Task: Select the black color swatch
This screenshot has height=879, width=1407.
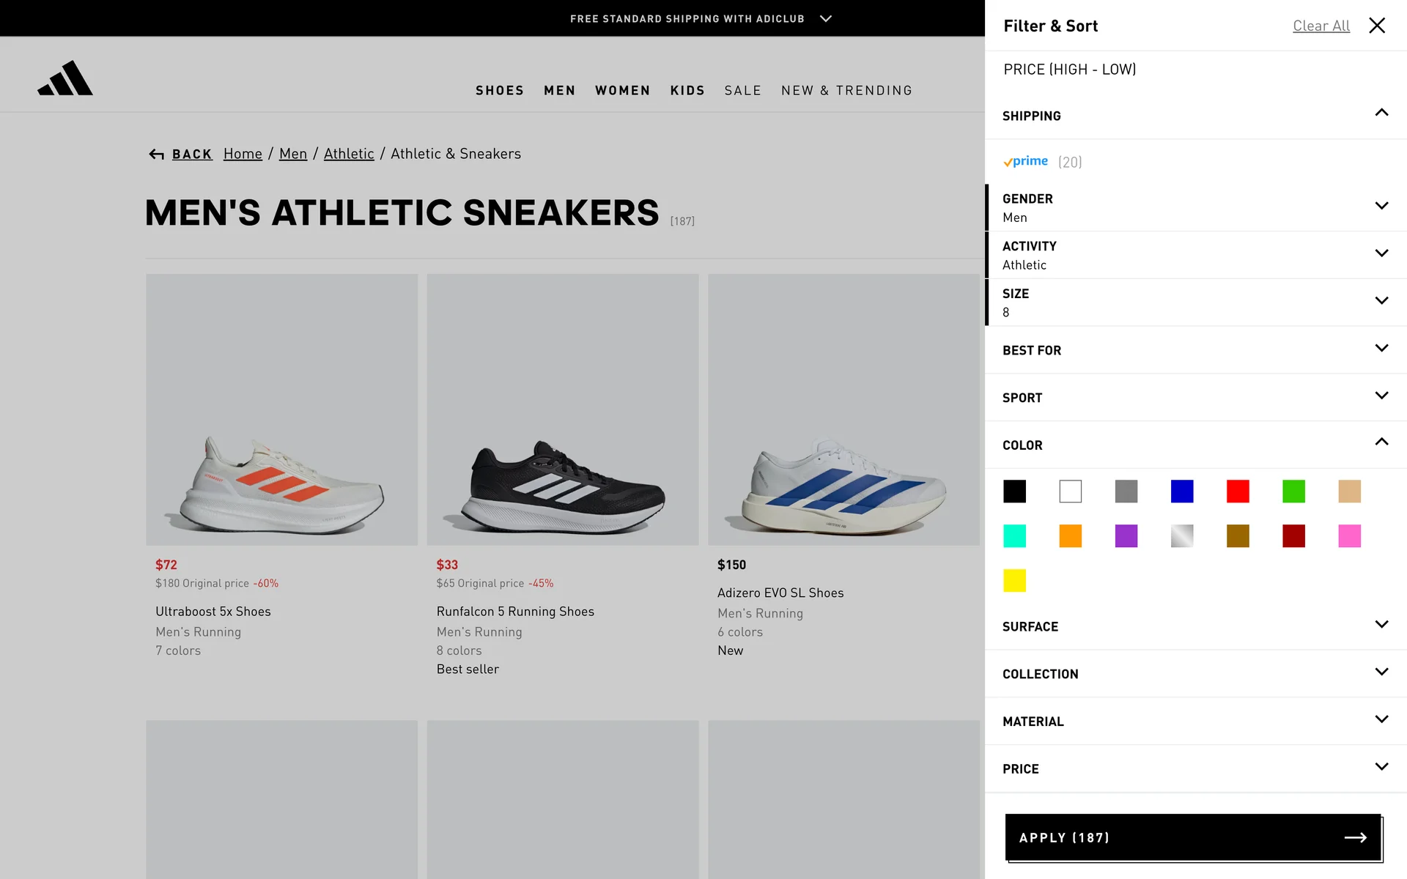Action: point(1014,491)
